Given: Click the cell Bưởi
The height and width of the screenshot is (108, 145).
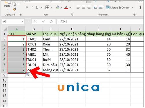Looking at the screenshot, I should 50,60.
